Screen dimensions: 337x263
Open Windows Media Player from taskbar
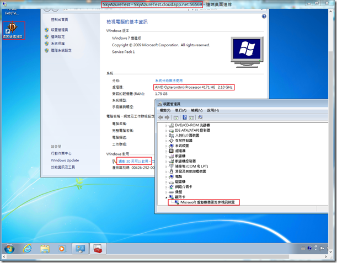(62, 249)
